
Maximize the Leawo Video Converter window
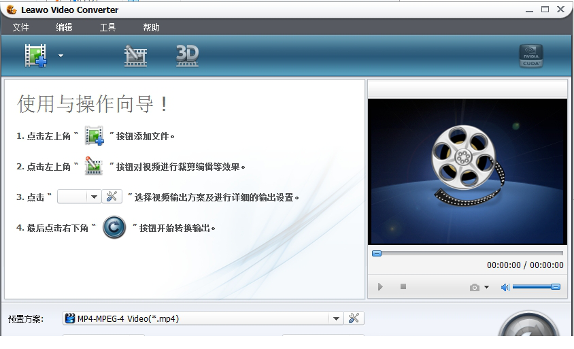coord(545,10)
